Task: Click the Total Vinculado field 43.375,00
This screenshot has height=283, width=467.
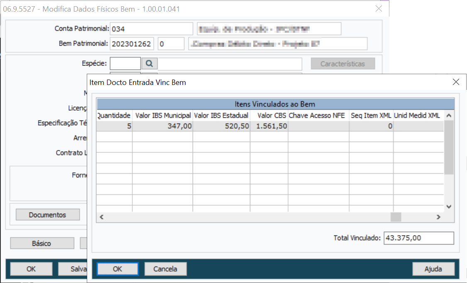Action: coord(419,238)
